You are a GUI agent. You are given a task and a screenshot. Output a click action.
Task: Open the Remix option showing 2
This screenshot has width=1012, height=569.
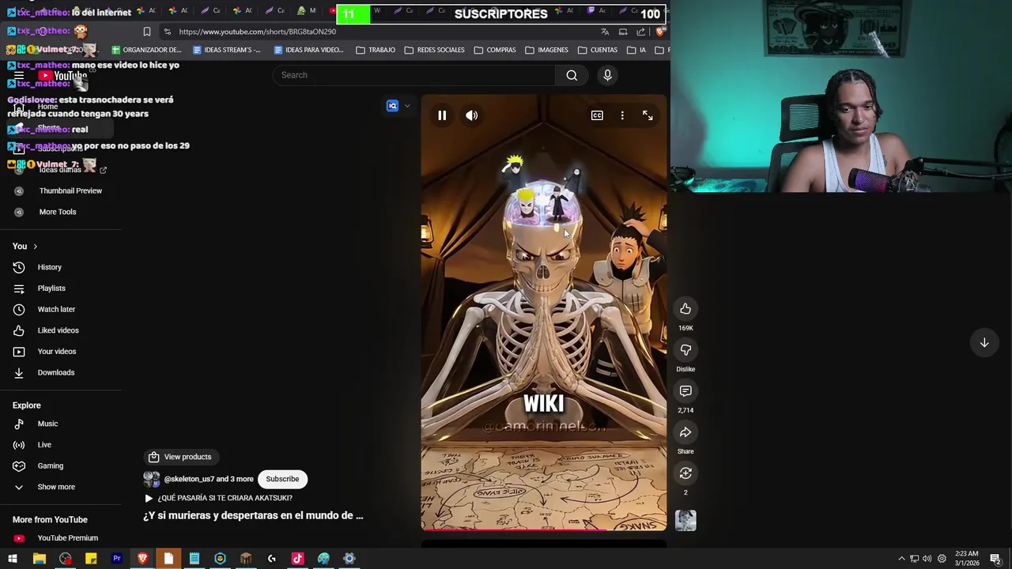pos(685,473)
